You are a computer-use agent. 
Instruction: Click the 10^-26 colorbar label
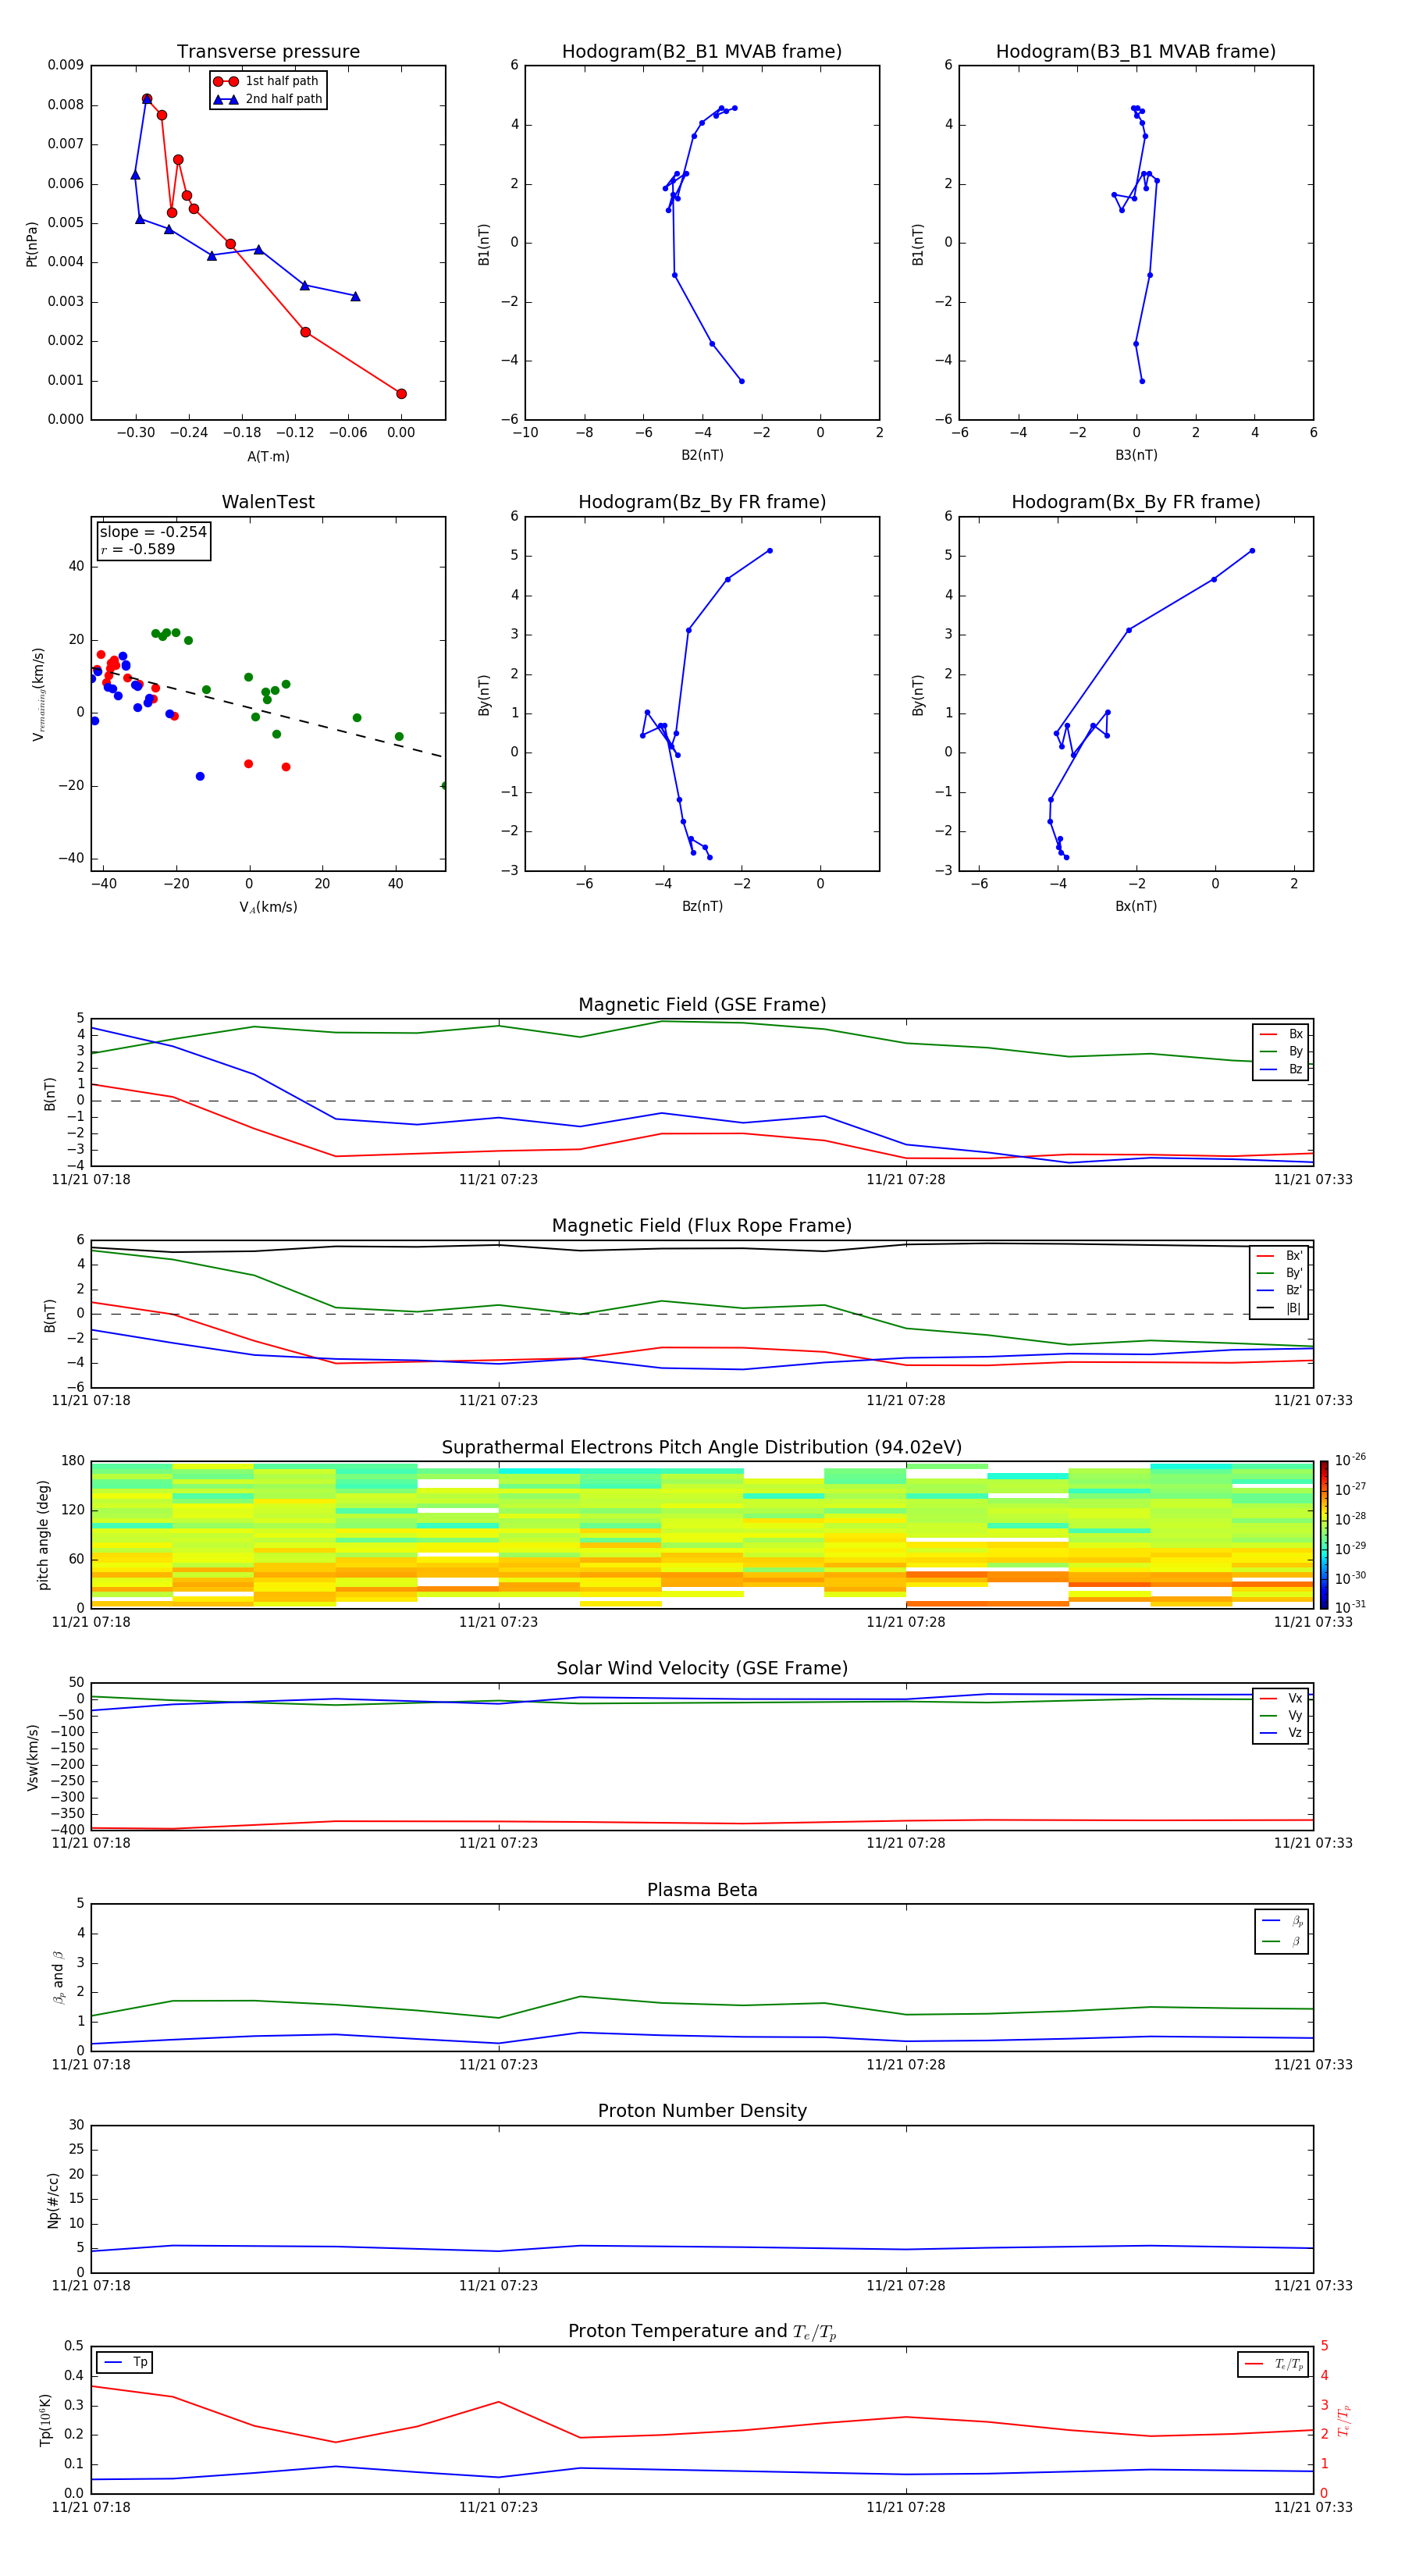[x=1350, y=1460]
